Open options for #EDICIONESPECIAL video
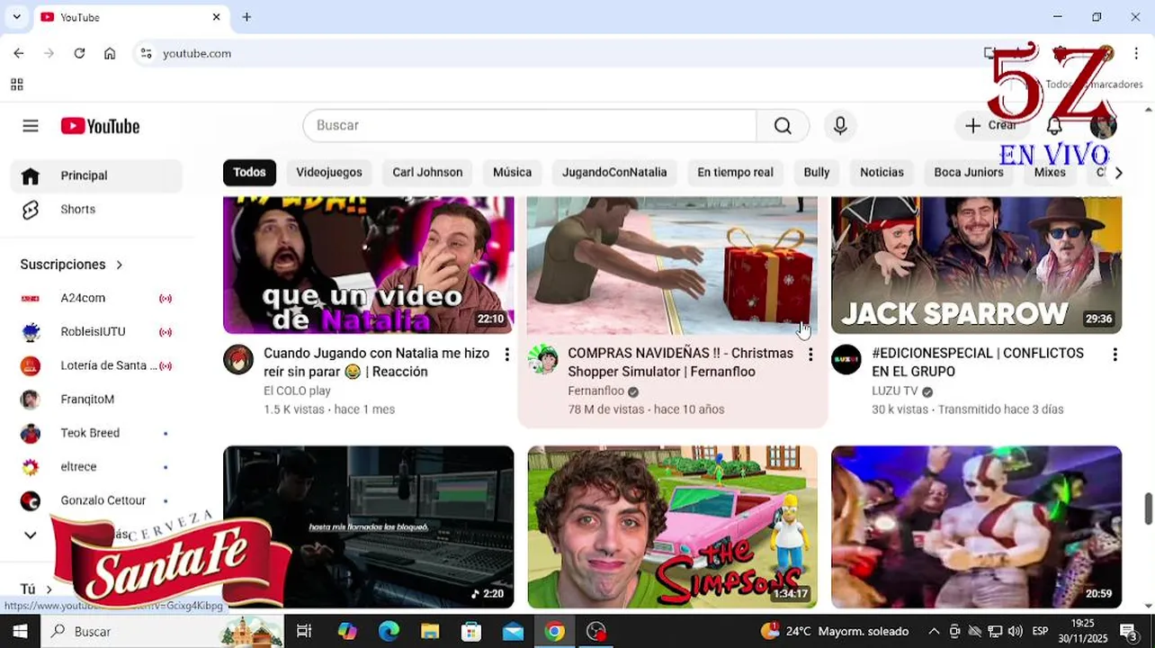 tap(1115, 355)
